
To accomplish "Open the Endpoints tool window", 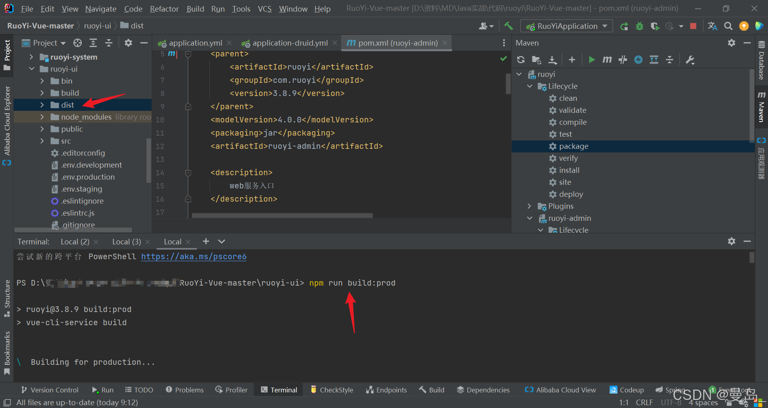I will (x=386, y=390).
